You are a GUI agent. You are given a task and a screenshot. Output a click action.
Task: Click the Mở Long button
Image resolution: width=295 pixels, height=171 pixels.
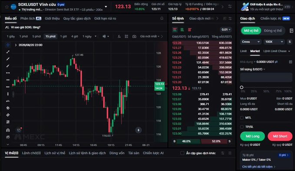click(x=252, y=136)
